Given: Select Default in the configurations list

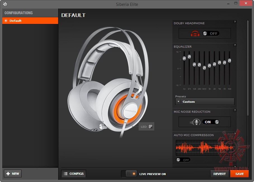Looking at the screenshot, I should (x=30, y=21).
